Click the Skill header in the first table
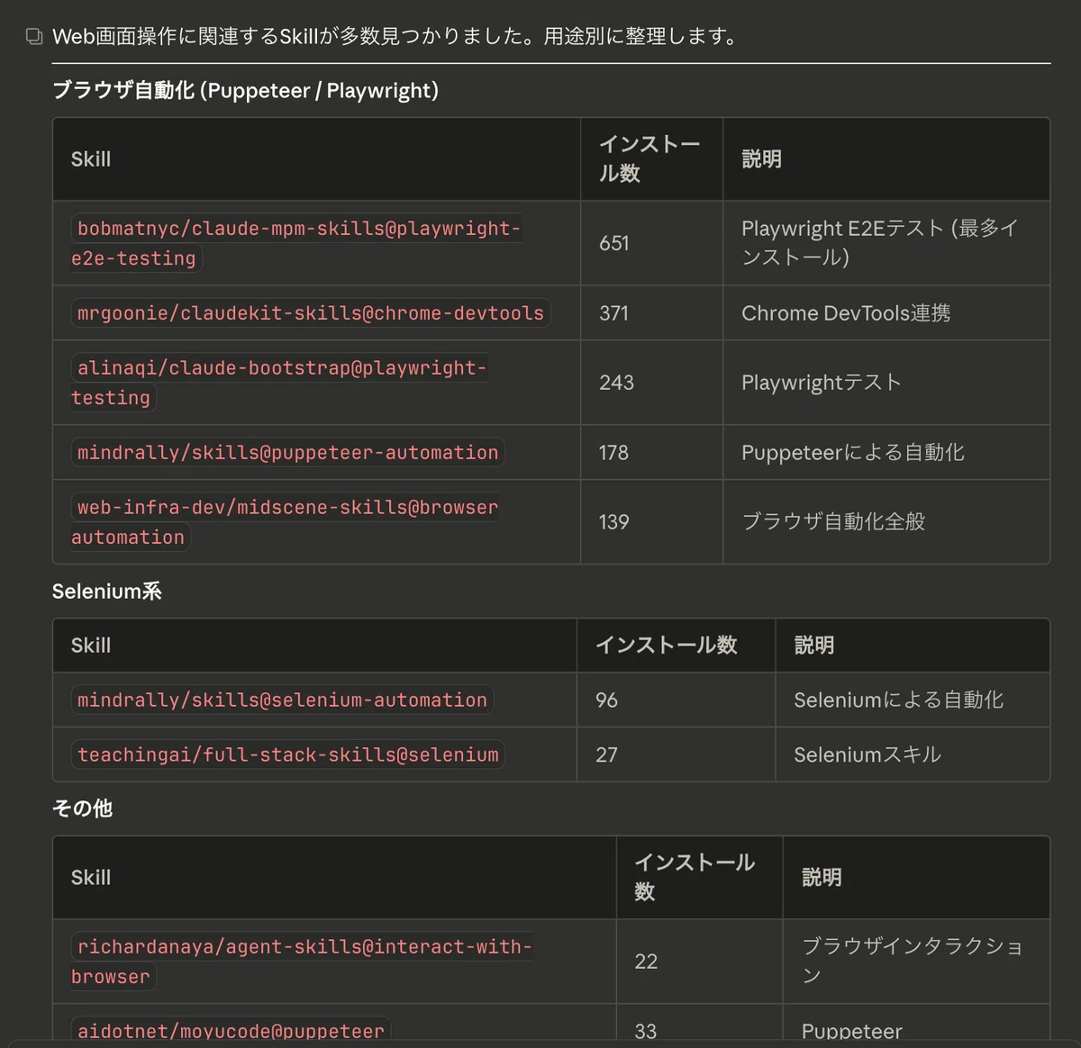 [x=91, y=159]
